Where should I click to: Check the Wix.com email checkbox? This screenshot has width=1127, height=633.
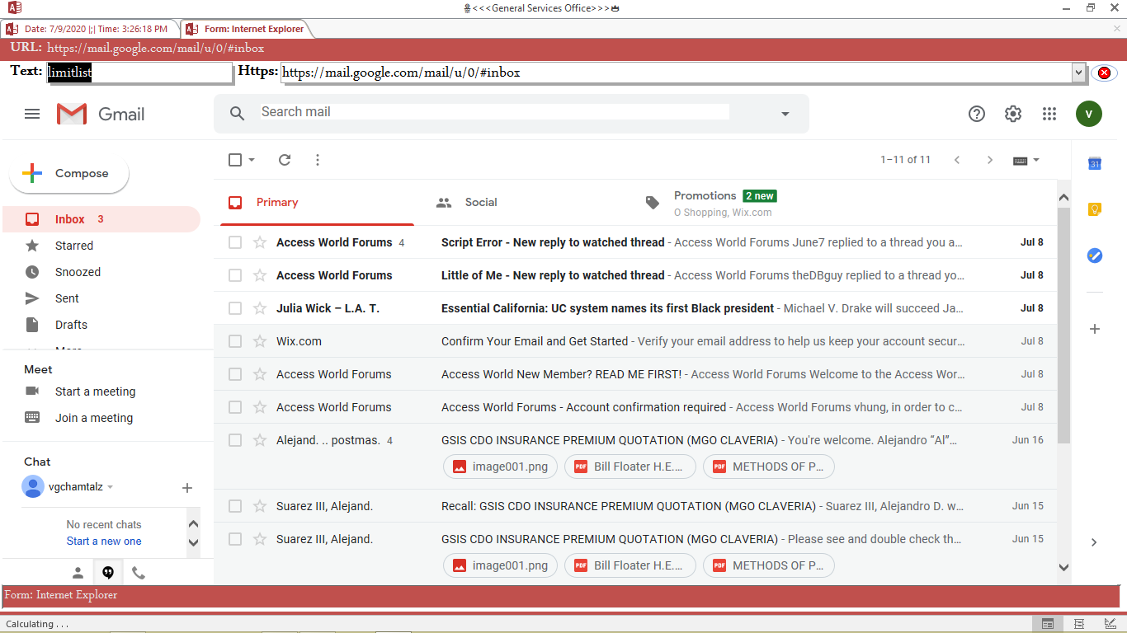235,341
